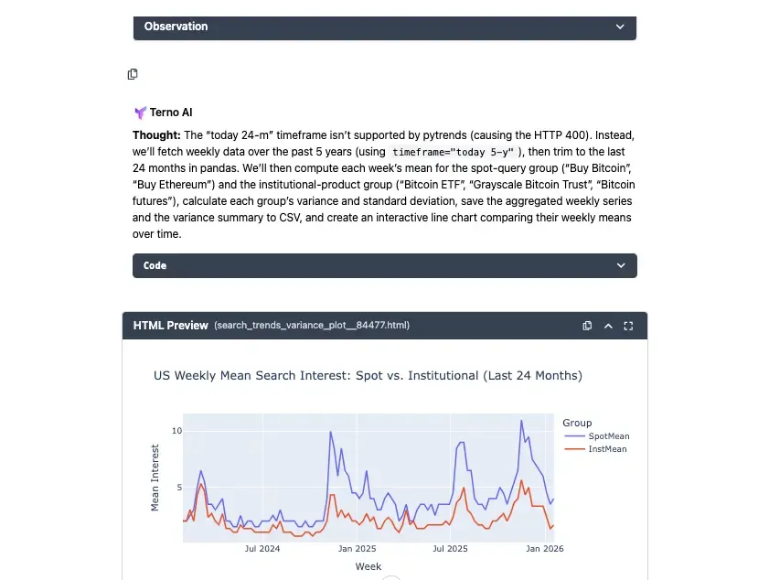The height and width of the screenshot is (580, 769).
Task: Toggle InstMean series in chart legend
Action: click(608, 449)
